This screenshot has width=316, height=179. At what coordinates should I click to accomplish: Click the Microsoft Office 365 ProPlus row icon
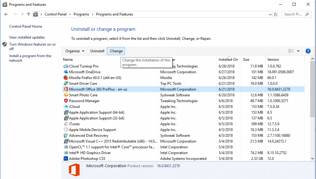pos(66,89)
